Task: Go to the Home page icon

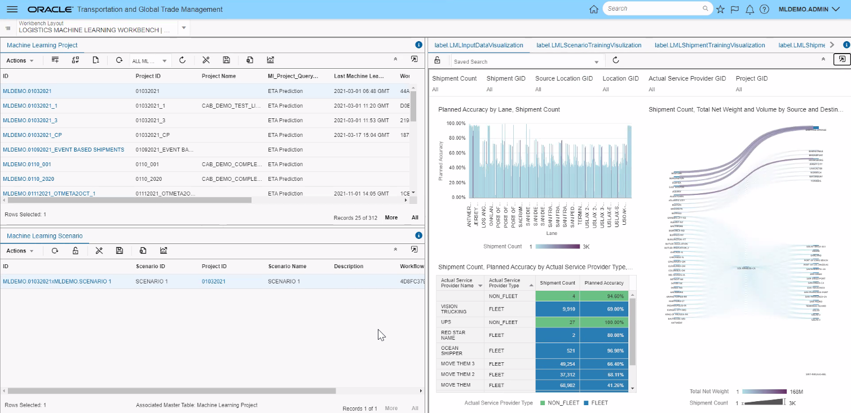Action: coord(593,10)
